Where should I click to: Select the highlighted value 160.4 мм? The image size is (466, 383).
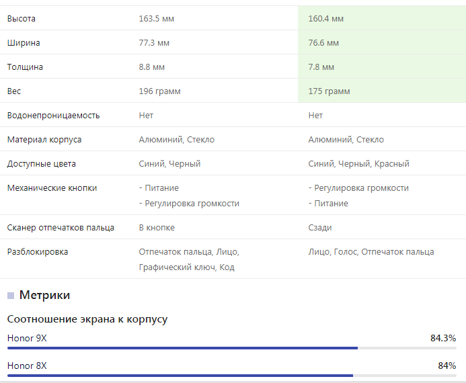coord(325,18)
